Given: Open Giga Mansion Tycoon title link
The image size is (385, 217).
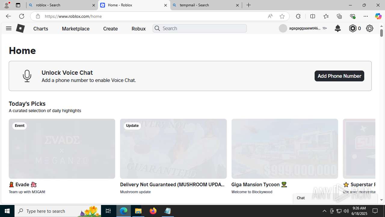Looking at the screenshot, I should pos(259,184).
